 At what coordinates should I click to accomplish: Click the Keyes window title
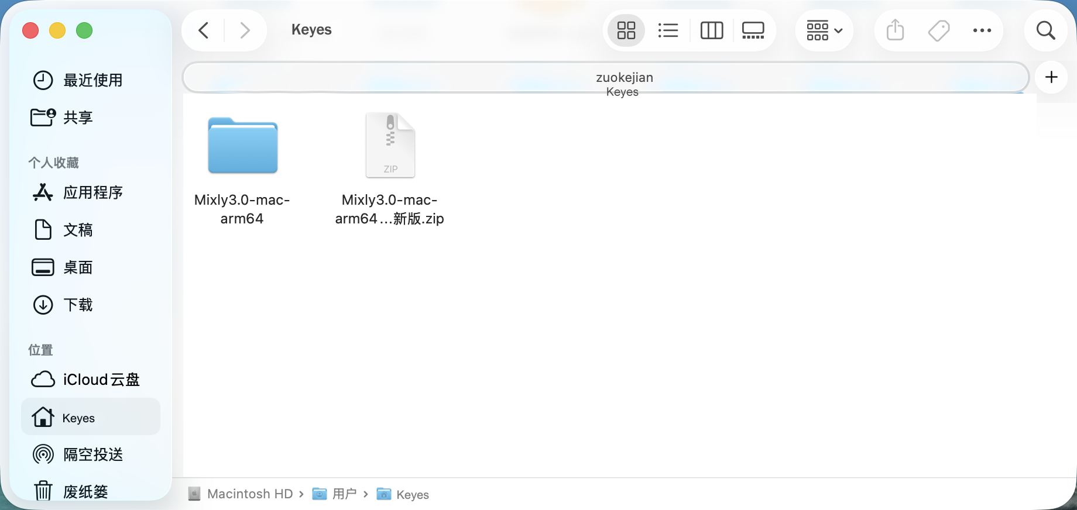[311, 30]
